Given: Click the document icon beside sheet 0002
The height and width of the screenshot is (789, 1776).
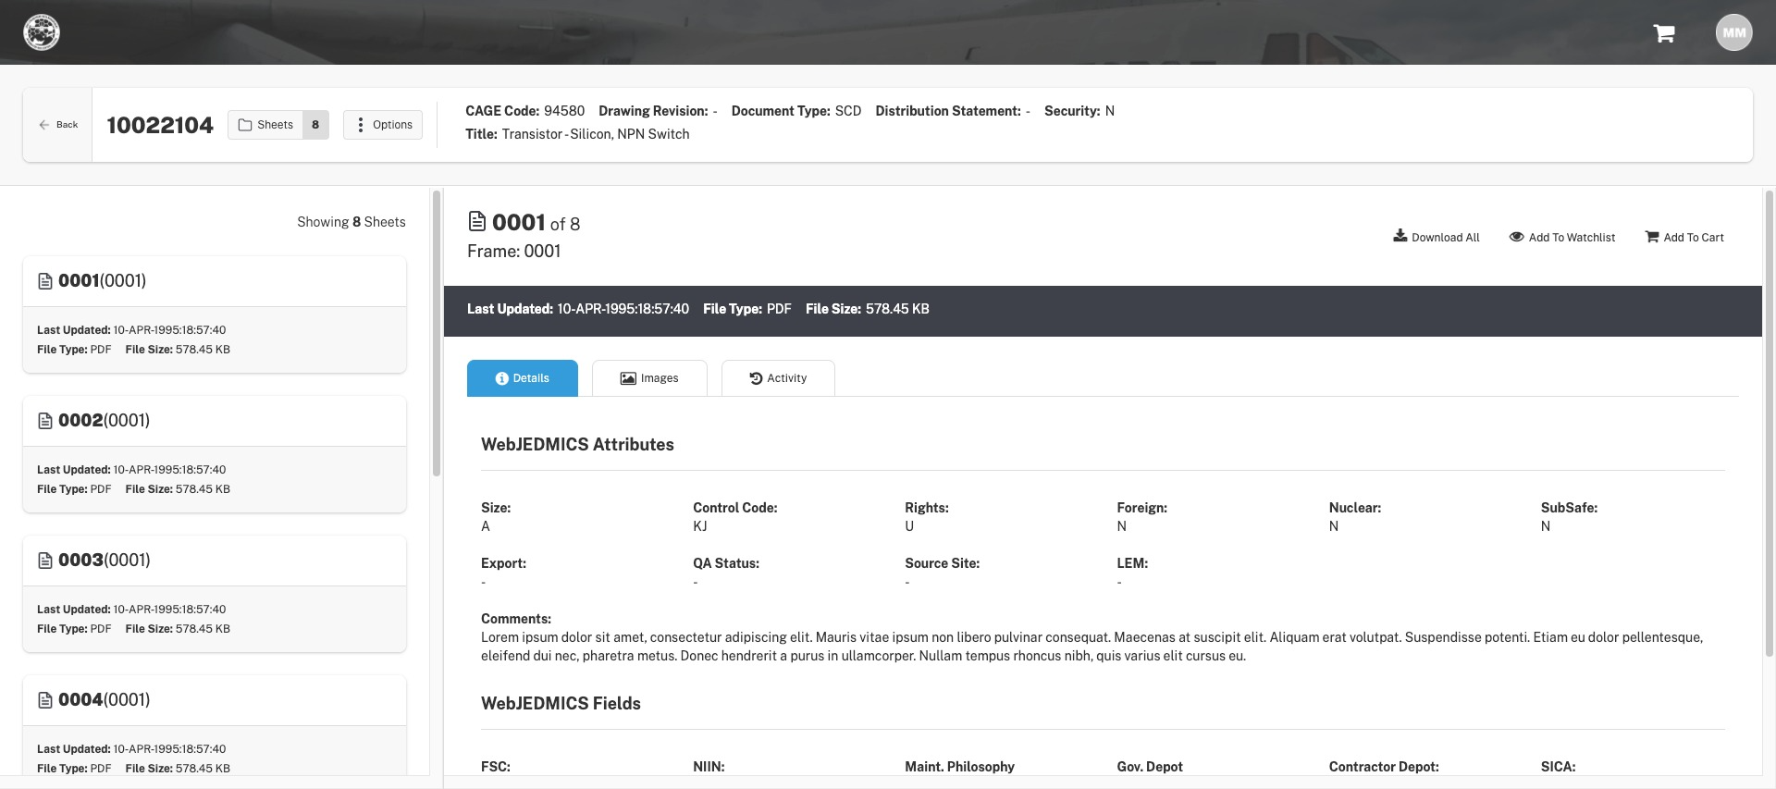Looking at the screenshot, I should pos(44,421).
